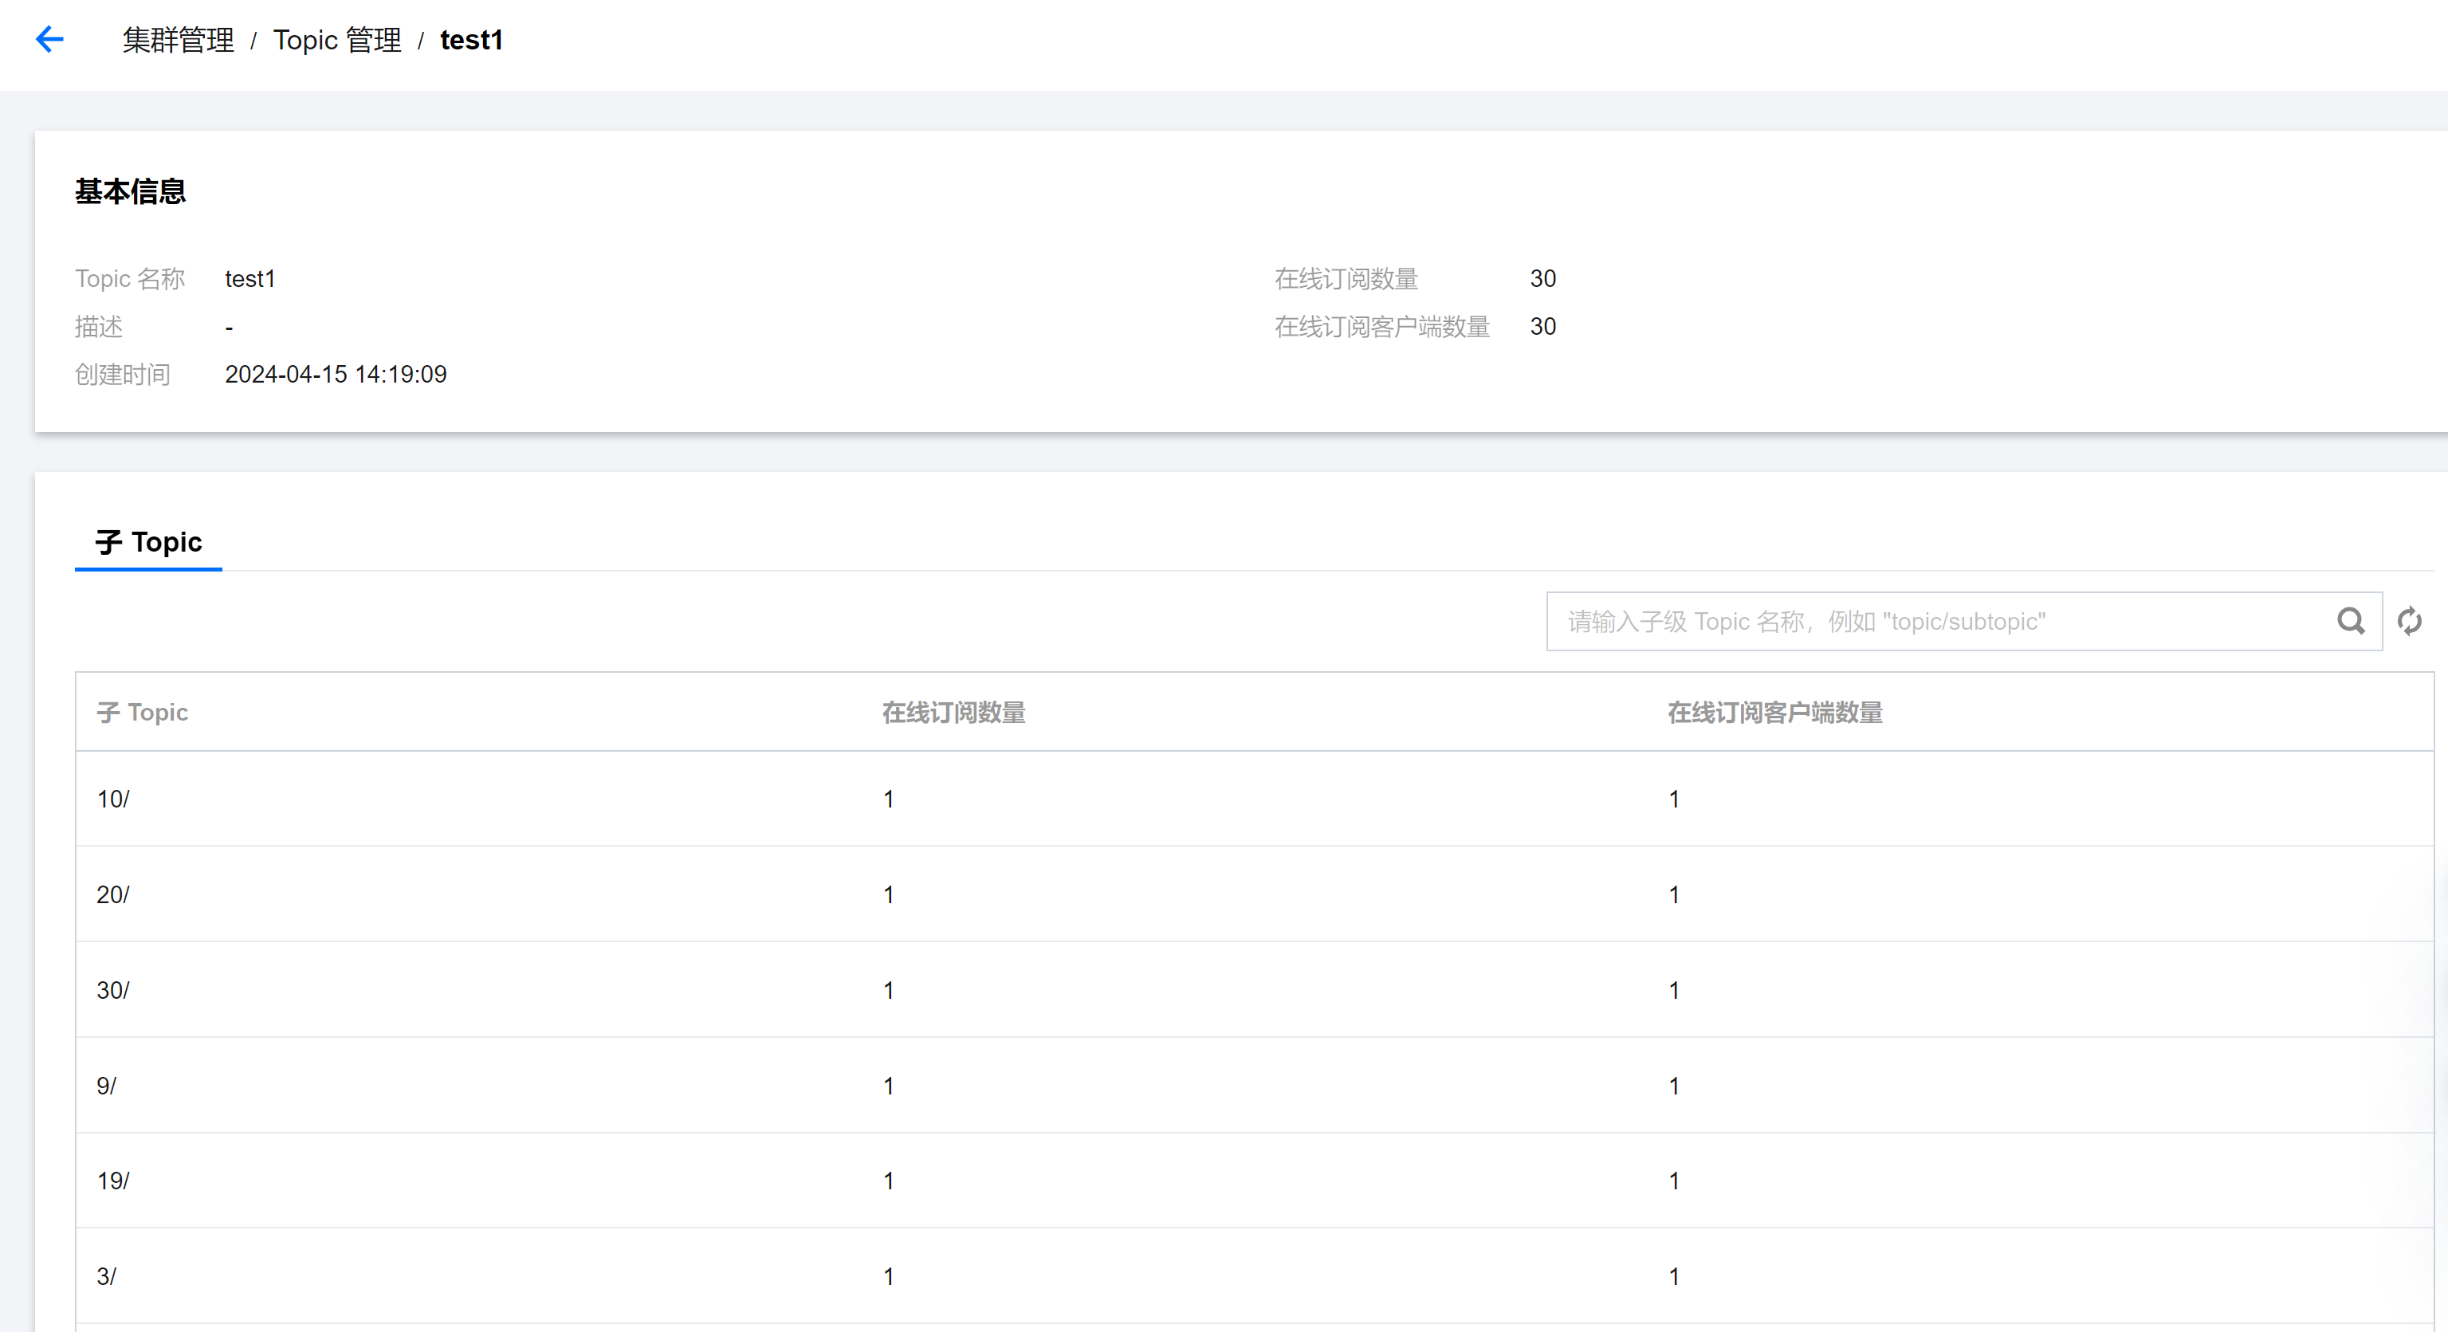2448x1332 pixels.
Task: Click subscription count for row 9/
Action: click(889, 1085)
